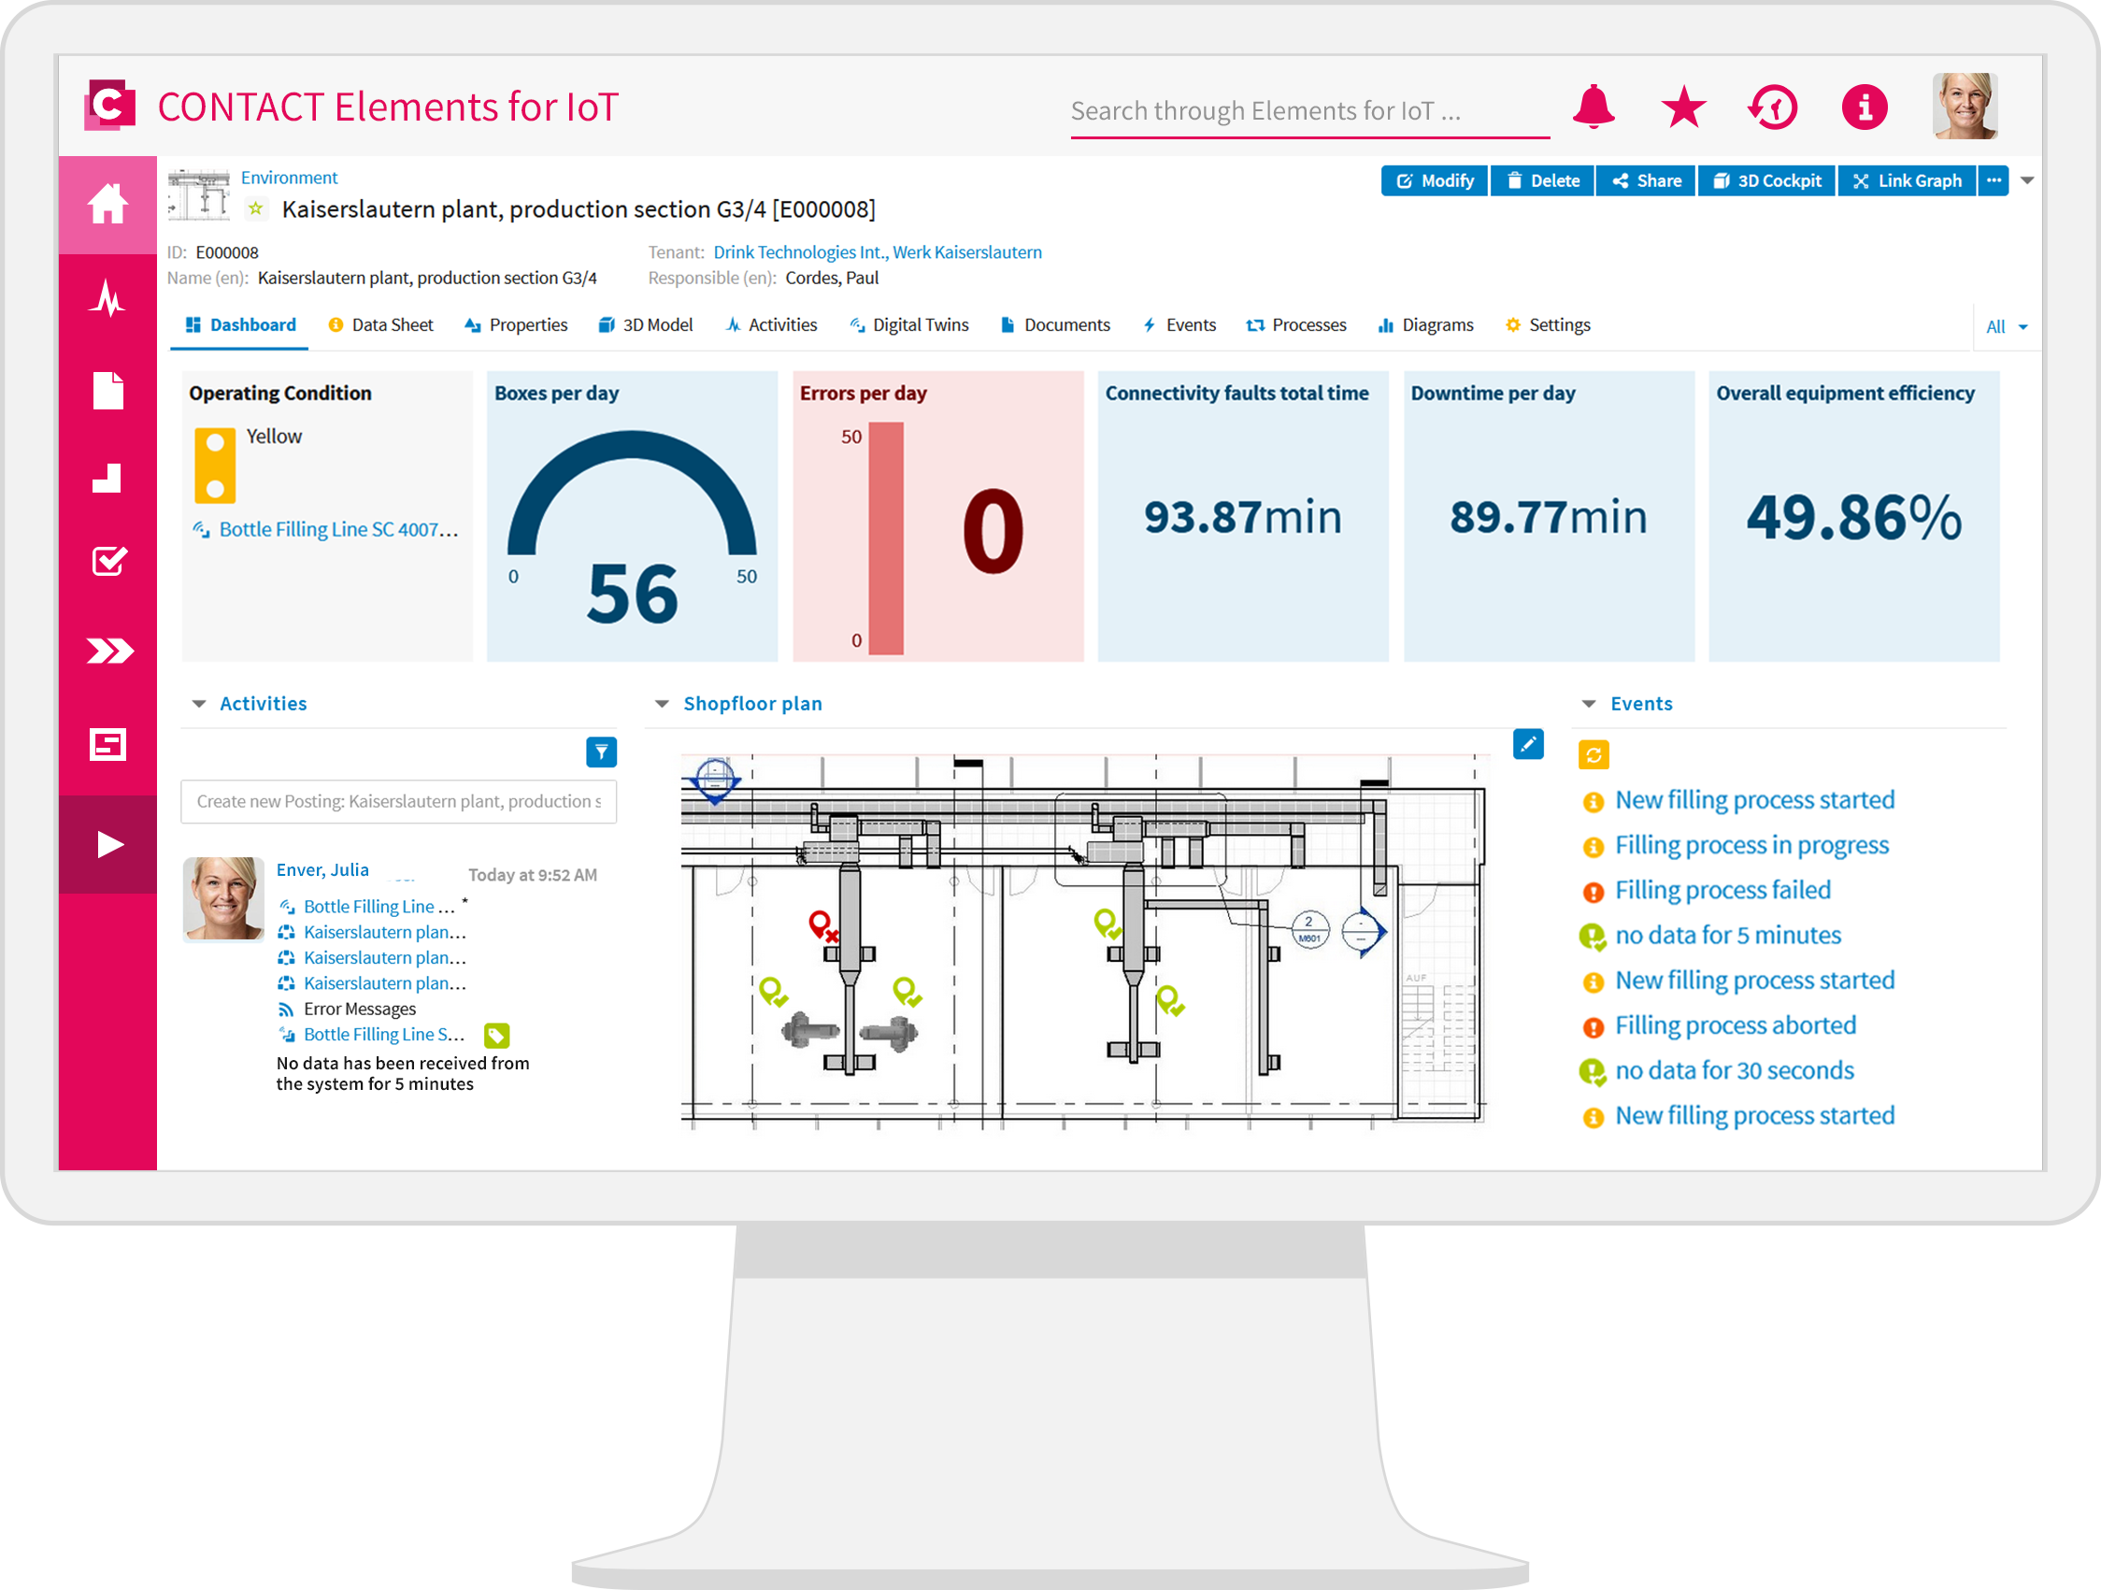Open favorites star in header

[1683, 107]
